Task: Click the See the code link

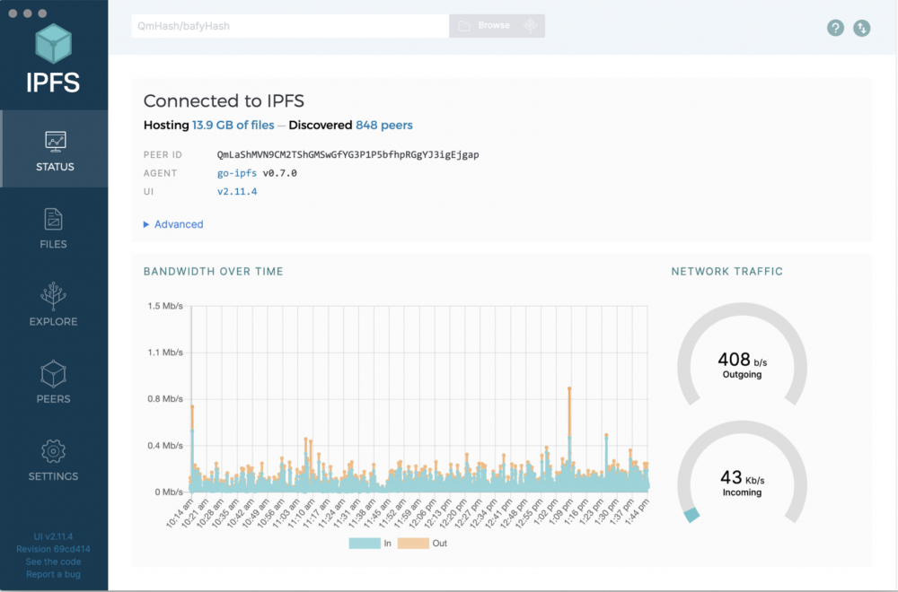Action: tap(53, 562)
